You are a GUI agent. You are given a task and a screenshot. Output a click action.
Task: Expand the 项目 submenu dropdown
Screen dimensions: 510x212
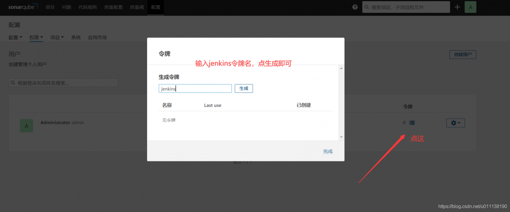(x=57, y=37)
